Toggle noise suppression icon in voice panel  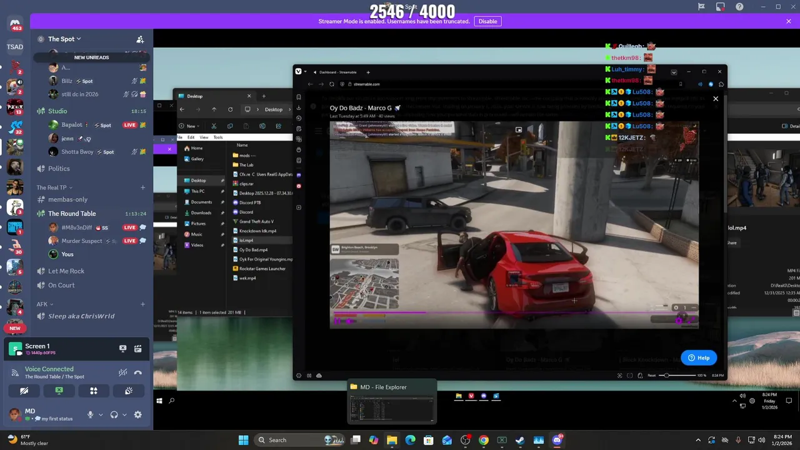(x=123, y=372)
